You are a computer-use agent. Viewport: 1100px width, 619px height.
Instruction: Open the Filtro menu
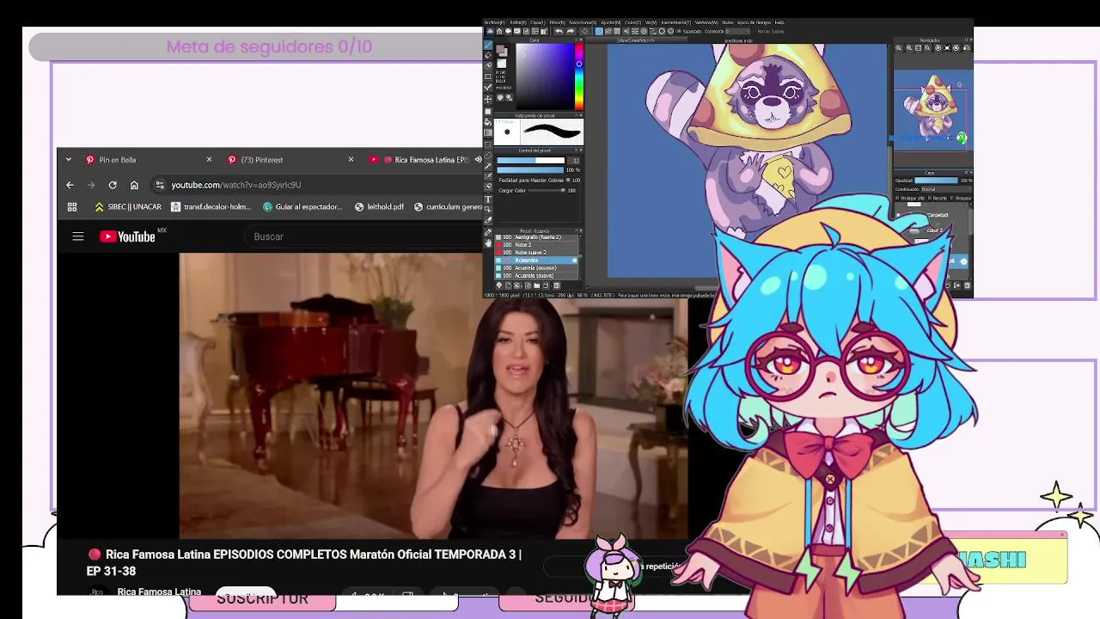pos(557,22)
